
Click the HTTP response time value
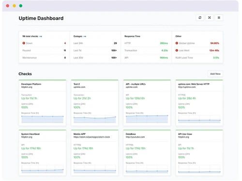[164, 43]
